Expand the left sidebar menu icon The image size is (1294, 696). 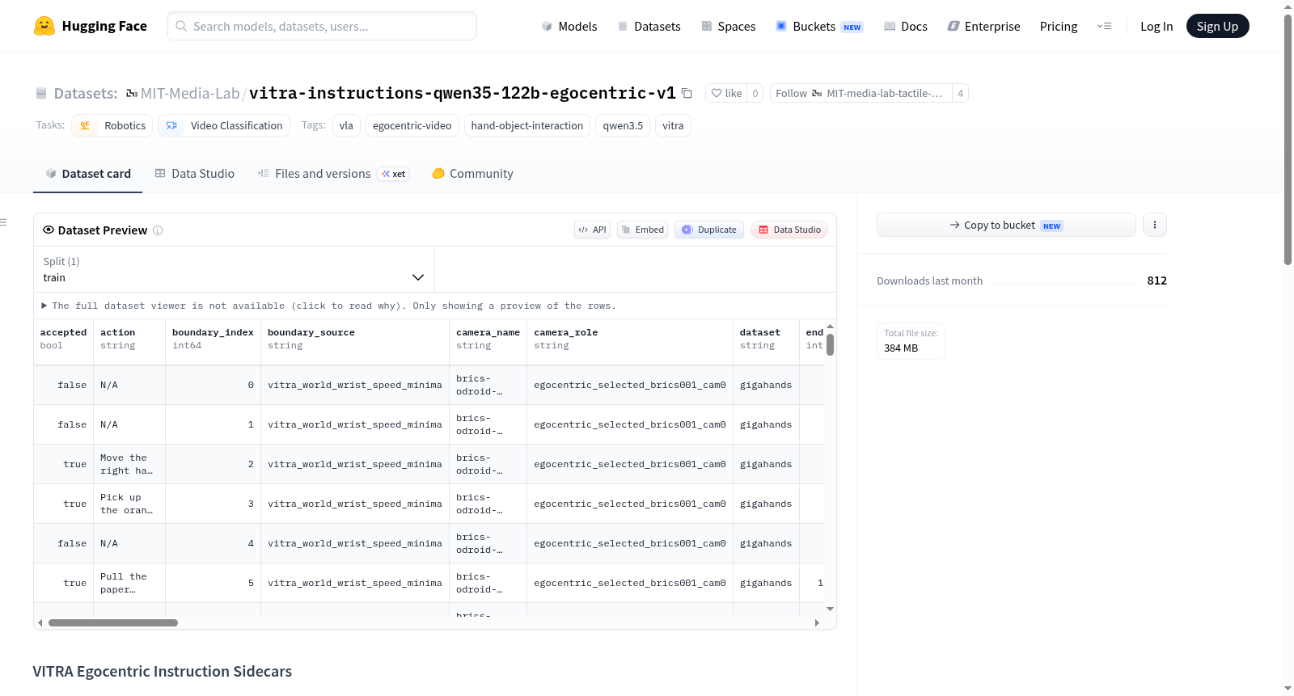click(x=3, y=222)
